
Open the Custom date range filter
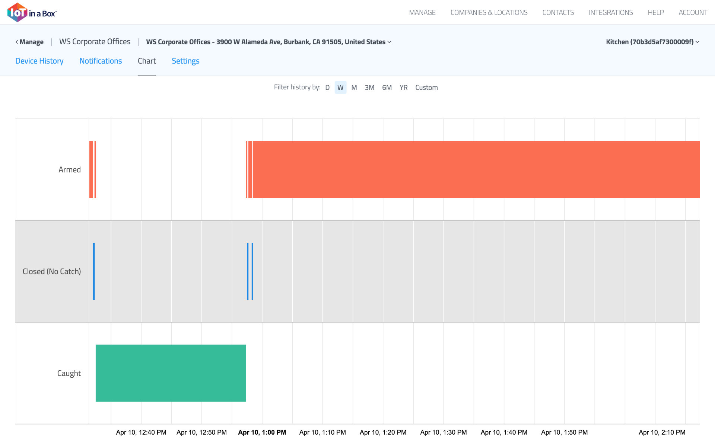click(x=426, y=88)
